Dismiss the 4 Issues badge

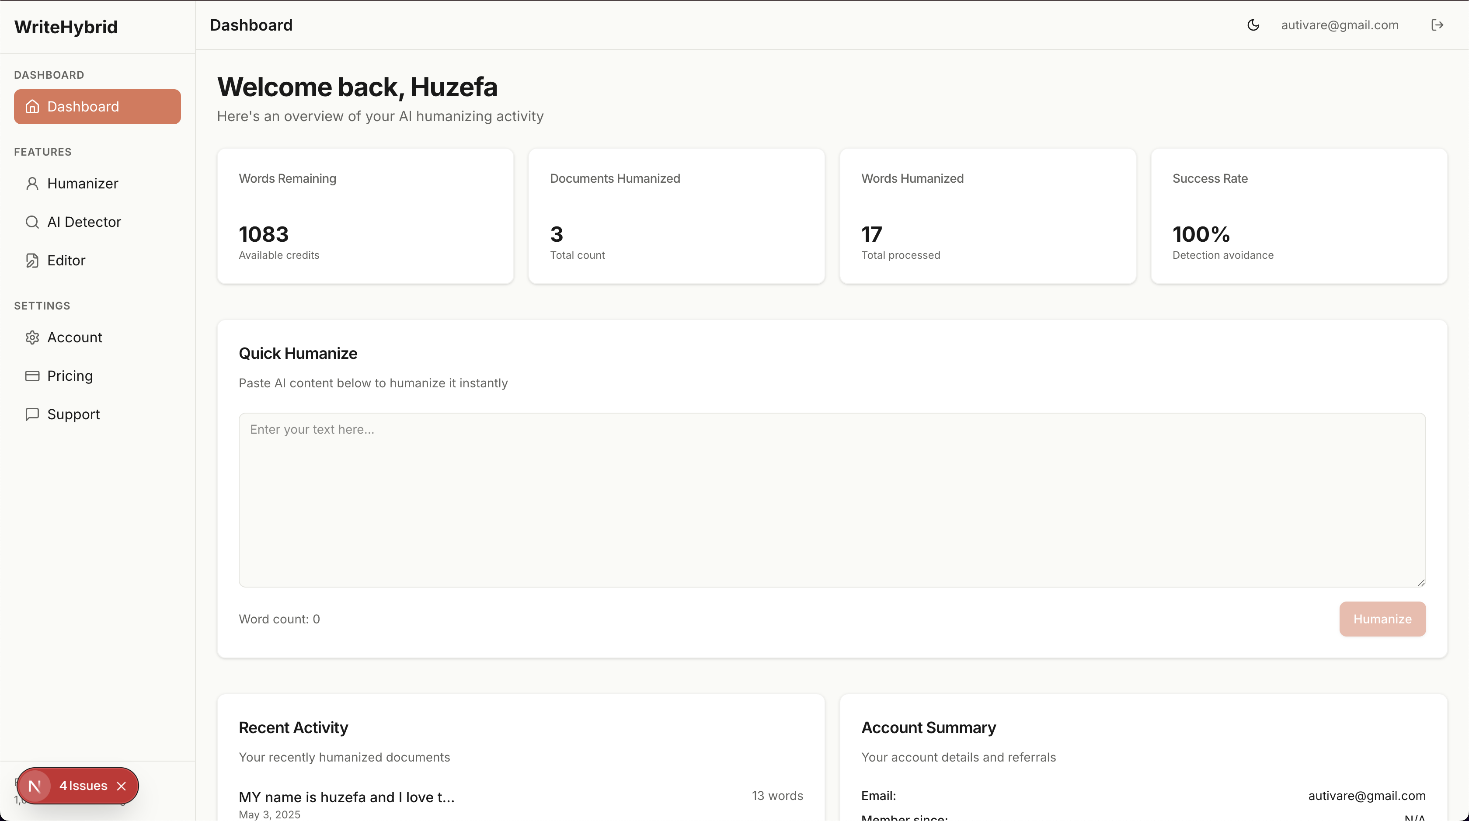(x=122, y=786)
